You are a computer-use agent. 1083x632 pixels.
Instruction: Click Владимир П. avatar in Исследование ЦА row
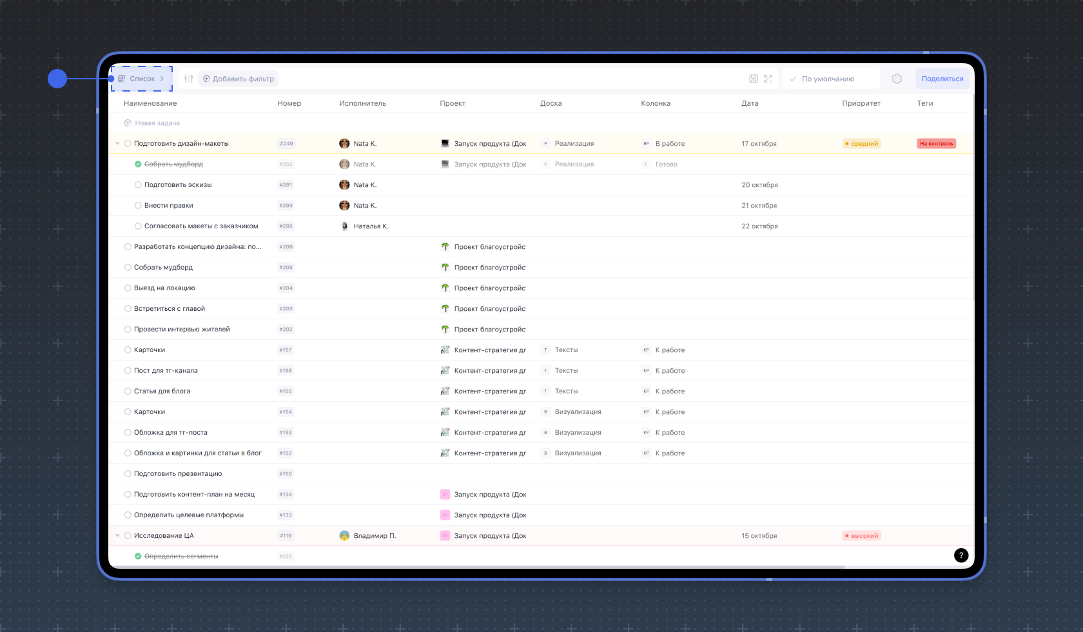[344, 536]
